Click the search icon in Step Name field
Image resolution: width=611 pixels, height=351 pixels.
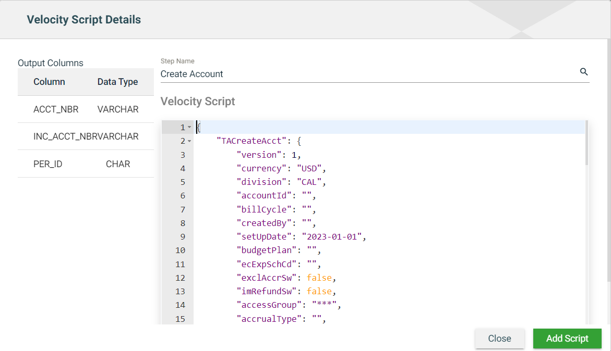(x=584, y=72)
